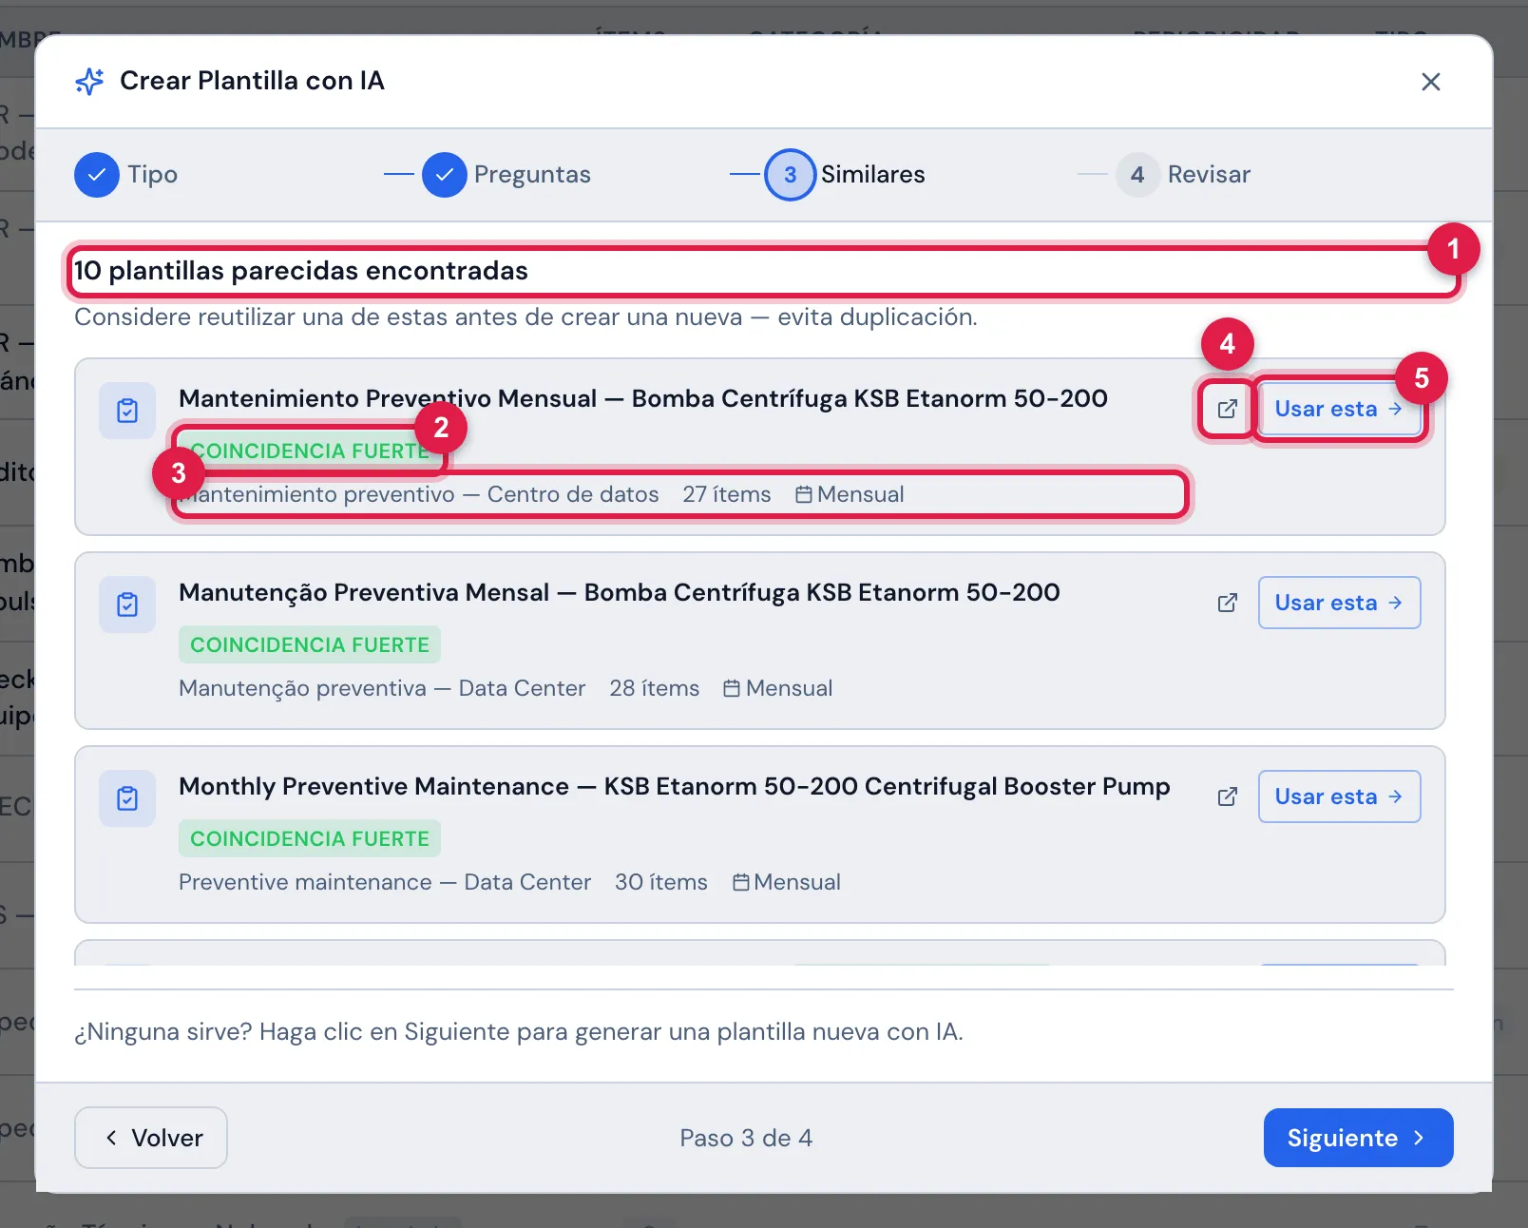This screenshot has width=1528, height=1228.
Task: Click the Manutenção Preventiva Mensal template title
Action: [620, 592]
